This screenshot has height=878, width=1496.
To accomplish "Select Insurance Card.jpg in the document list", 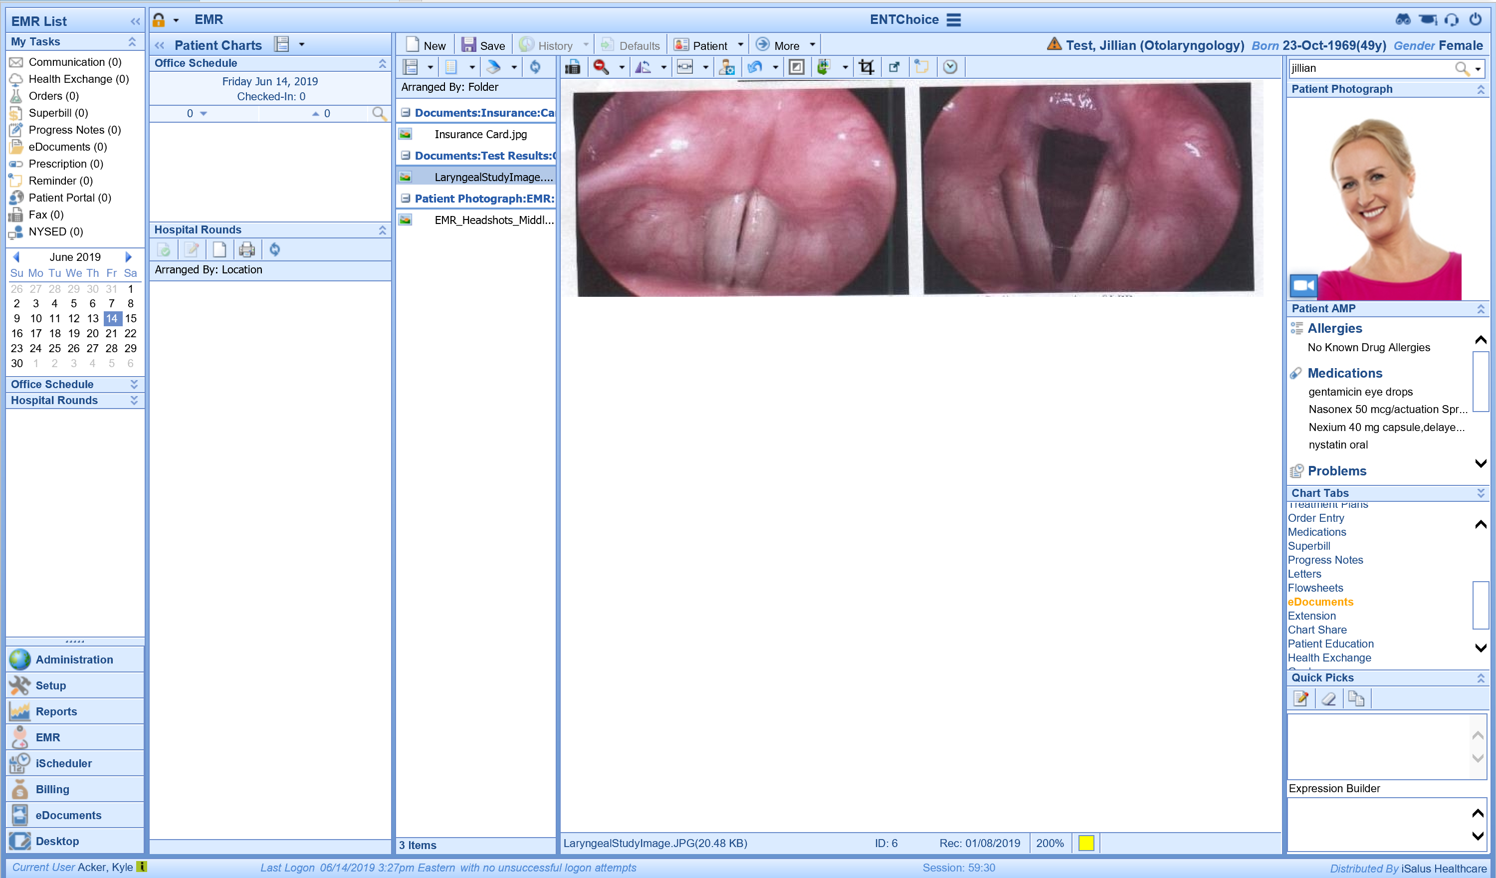I will coord(480,134).
